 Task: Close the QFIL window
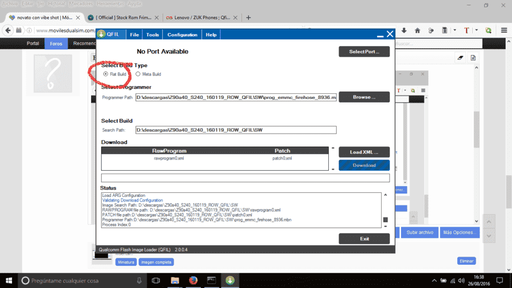[x=390, y=34]
